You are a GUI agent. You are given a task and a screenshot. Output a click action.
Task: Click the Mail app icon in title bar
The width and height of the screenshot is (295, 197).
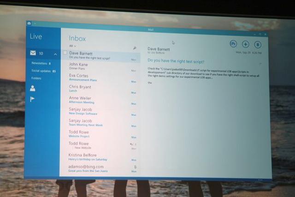(29, 23)
